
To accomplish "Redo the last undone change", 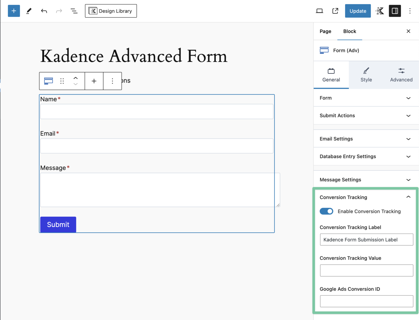I will coord(59,11).
